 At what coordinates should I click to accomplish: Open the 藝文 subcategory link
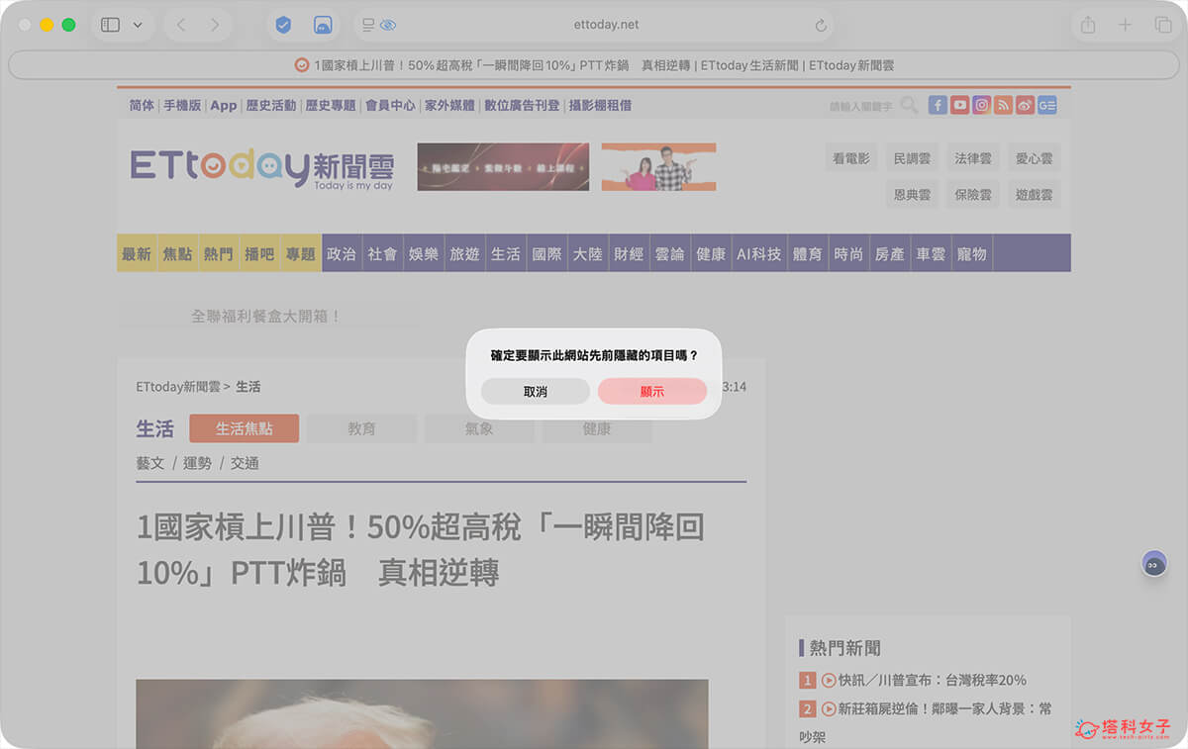pyautogui.click(x=150, y=463)
